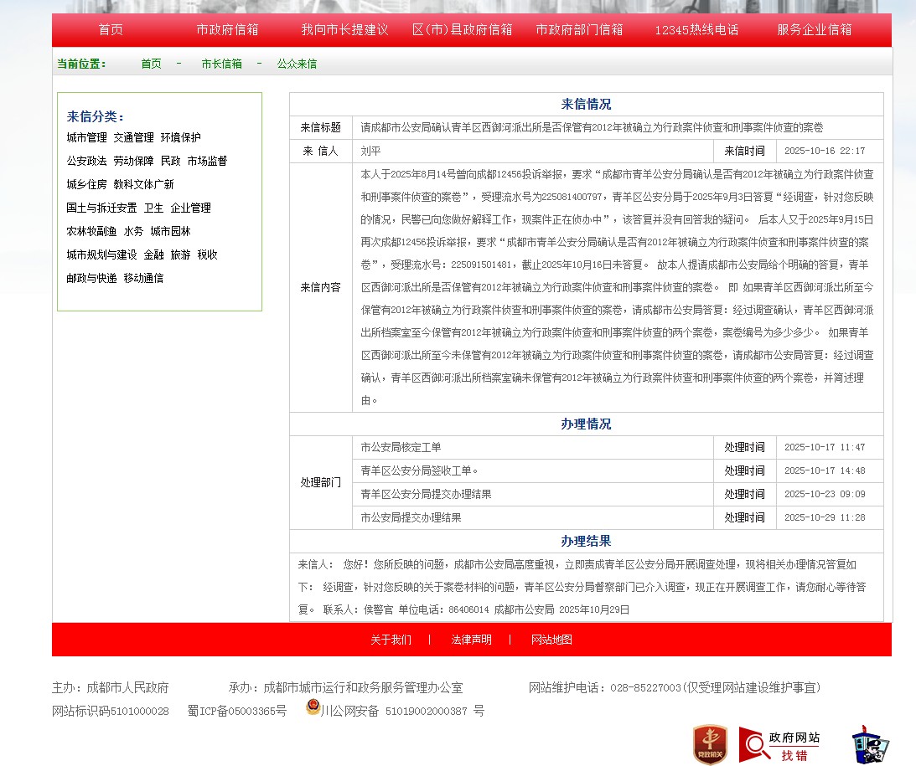The width and height of the screenshot is (916, 766).
Task: Click the 法律声明 footer link
Action: point(471,640)
